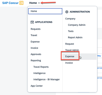The width and height of the screenshot is (102, 95).
Task: Open Tools under Company
Action: 71,31
